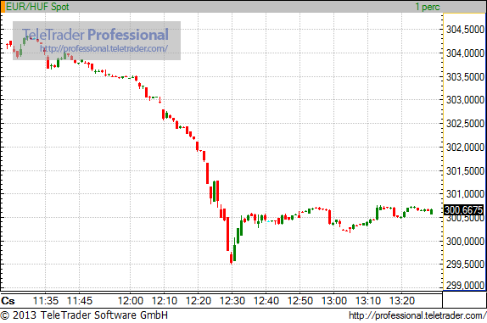Click the 299,0000 price axis label

[465, 285]
